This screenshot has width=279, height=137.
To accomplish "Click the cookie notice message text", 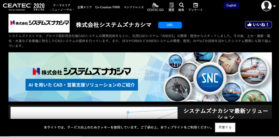I will click(x=128, y=128).
